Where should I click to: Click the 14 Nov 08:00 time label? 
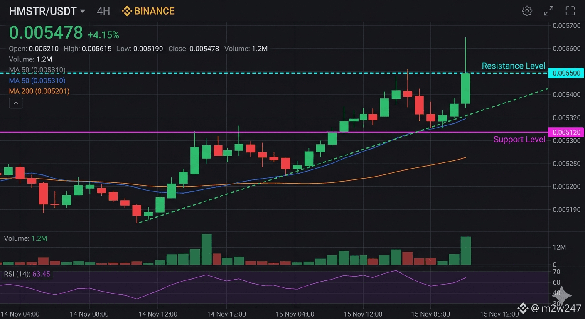point(89,314)
